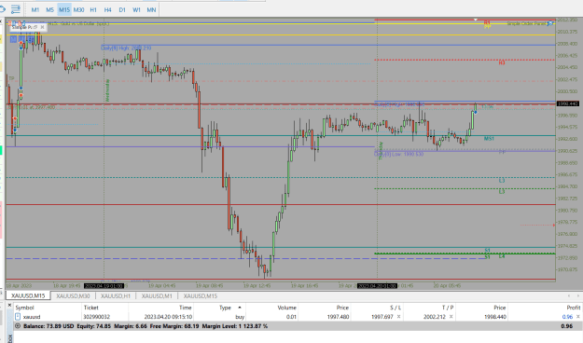The image size is (583, 343).
Task: Select the open price 1997.480 cell
Action: click(x=338, y=317)
